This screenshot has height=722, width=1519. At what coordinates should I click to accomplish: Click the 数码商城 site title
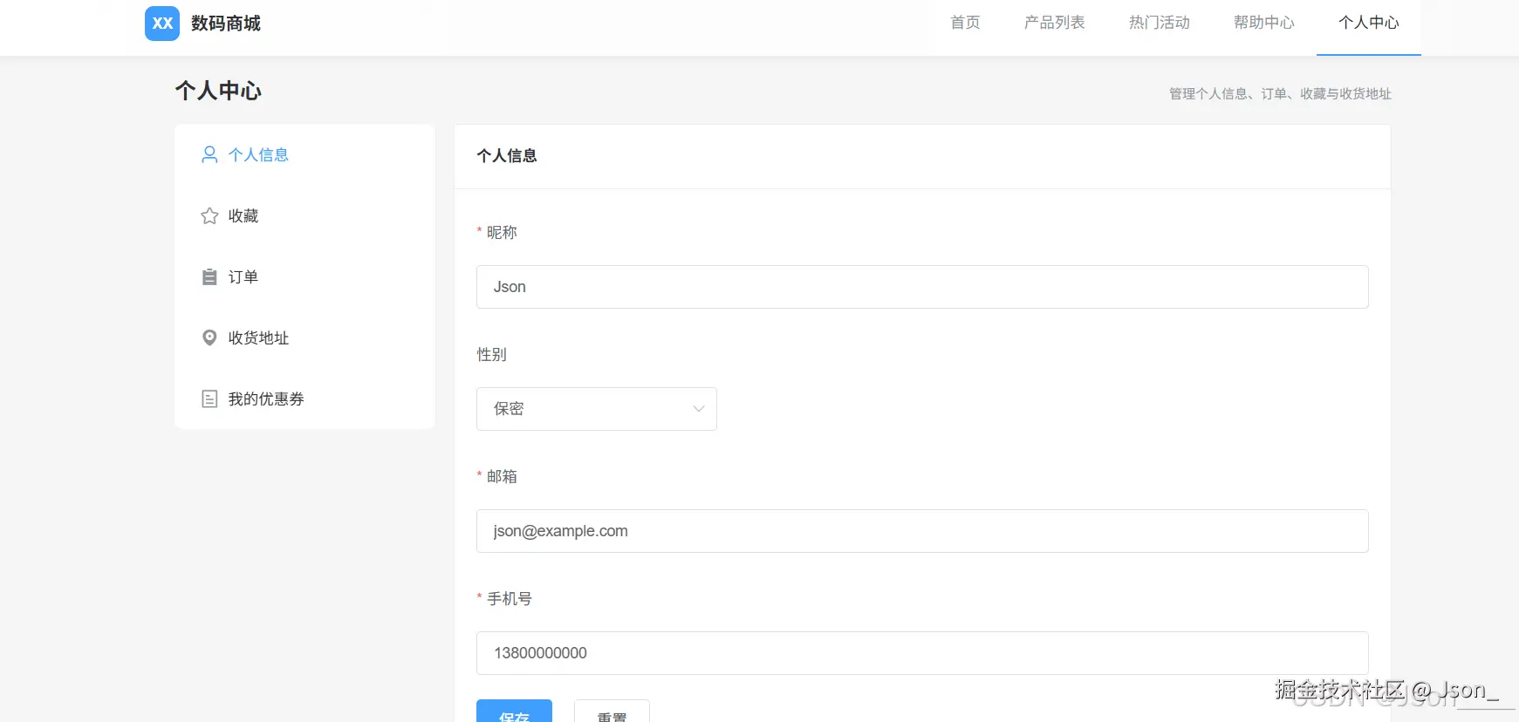[x=226, y=24]
